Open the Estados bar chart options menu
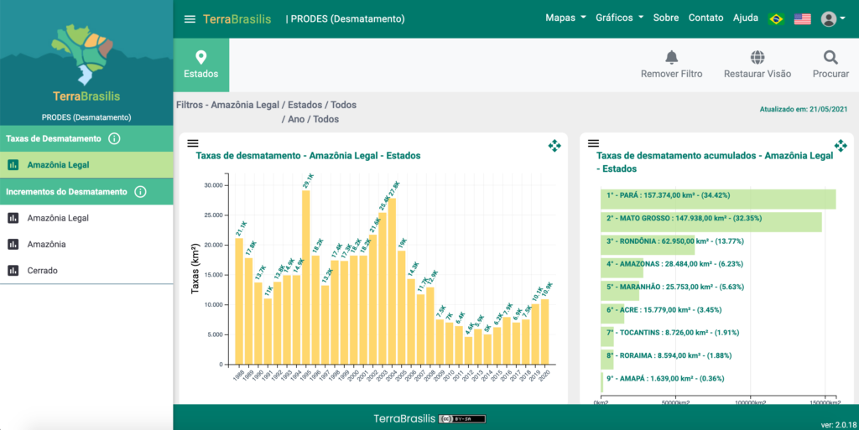 pyautogui.click(x=193, y=143)
